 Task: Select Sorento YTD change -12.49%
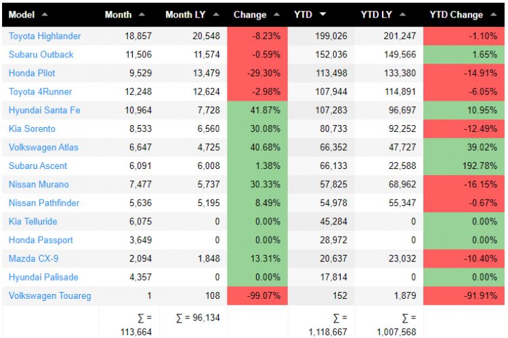[463, 128]
